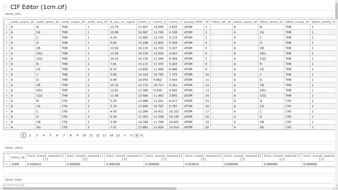
Task: Delete atom_site row with id 8
Action: coord(7,64)
